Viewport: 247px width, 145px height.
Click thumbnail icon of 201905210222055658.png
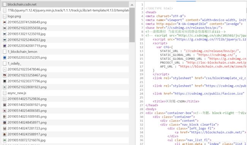click(x=5, y=28)
